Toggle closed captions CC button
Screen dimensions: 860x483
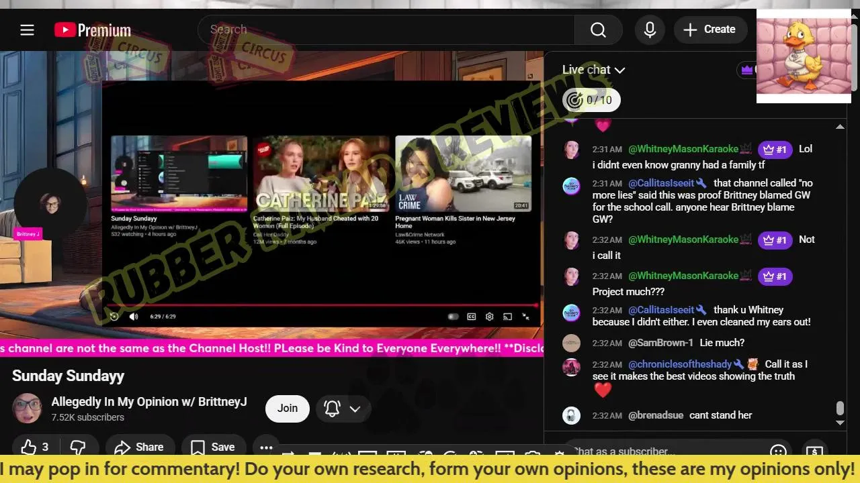click(x=472, y=317)
